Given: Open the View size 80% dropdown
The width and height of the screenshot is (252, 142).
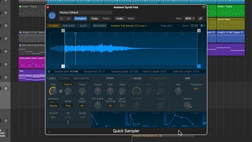Looking at the screenshot, I should 190,19.
